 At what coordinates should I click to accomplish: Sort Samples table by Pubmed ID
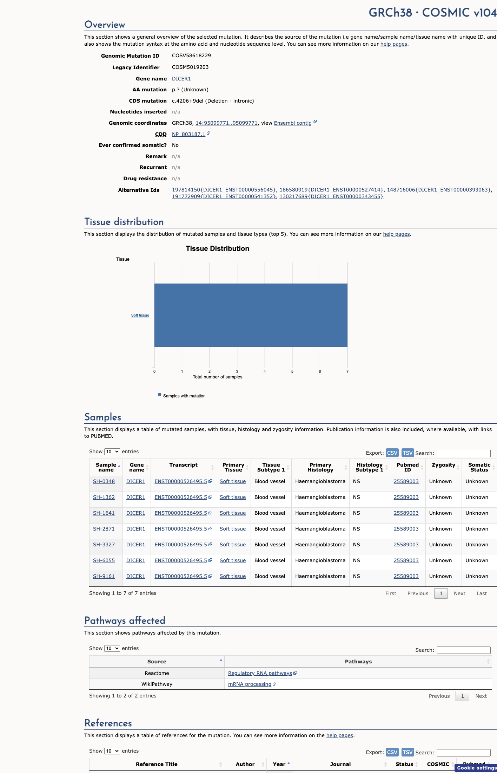(407, 467)
